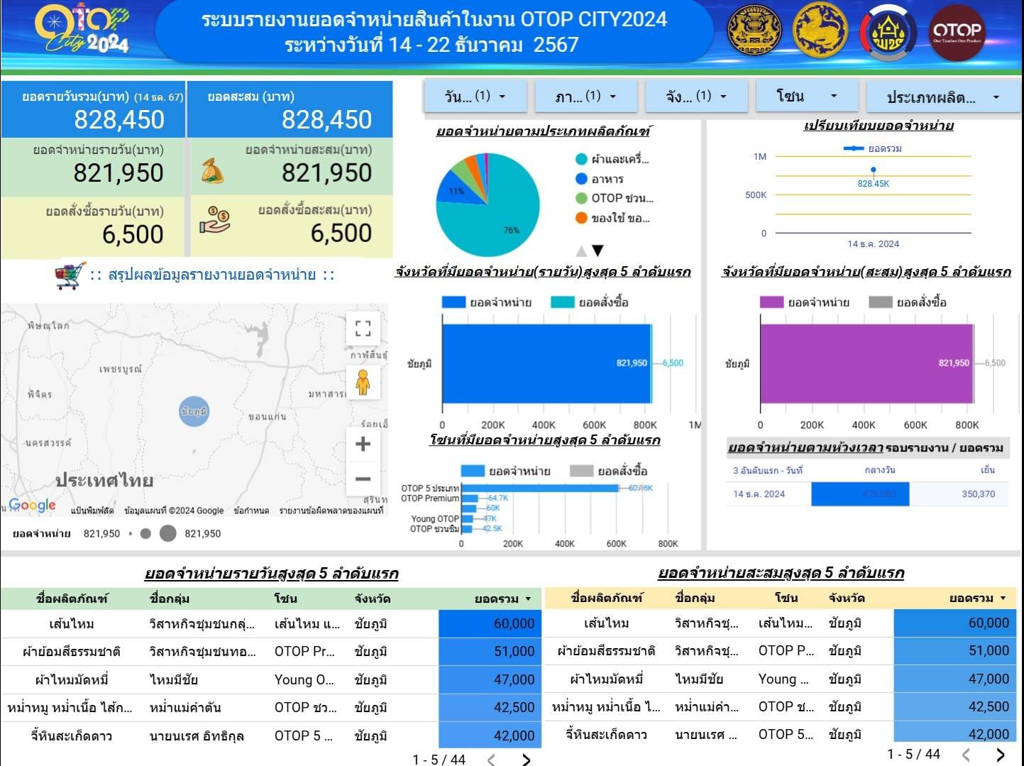Click the map fullscreen toggle icon
The height and width of the screenshot is (766, 1024).
coord(363,328)
